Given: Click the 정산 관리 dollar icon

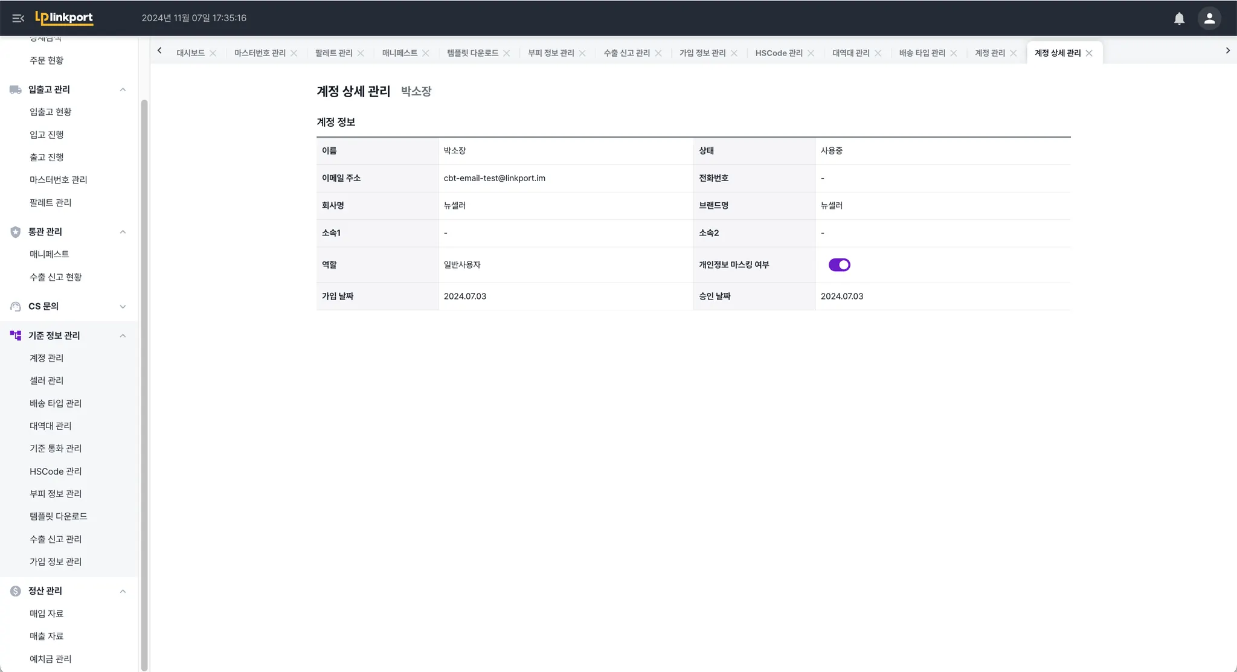Looking at the screenshot, I should 16,591.
